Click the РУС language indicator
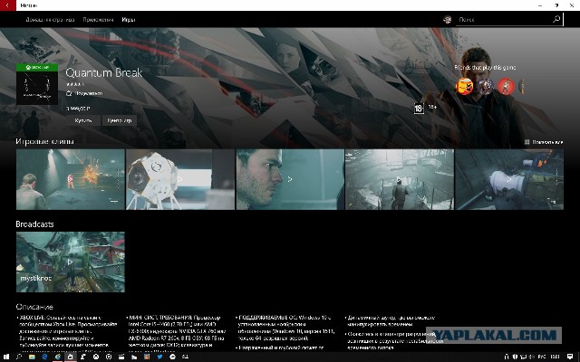 (x=542, y=357)
